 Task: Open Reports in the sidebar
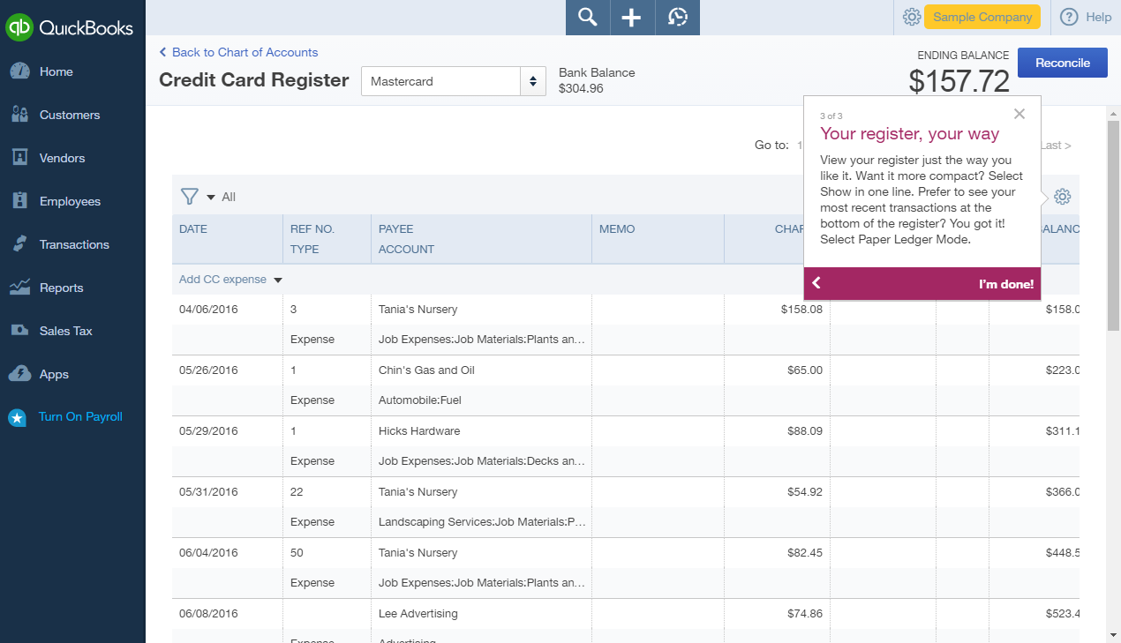coord(61,288)
